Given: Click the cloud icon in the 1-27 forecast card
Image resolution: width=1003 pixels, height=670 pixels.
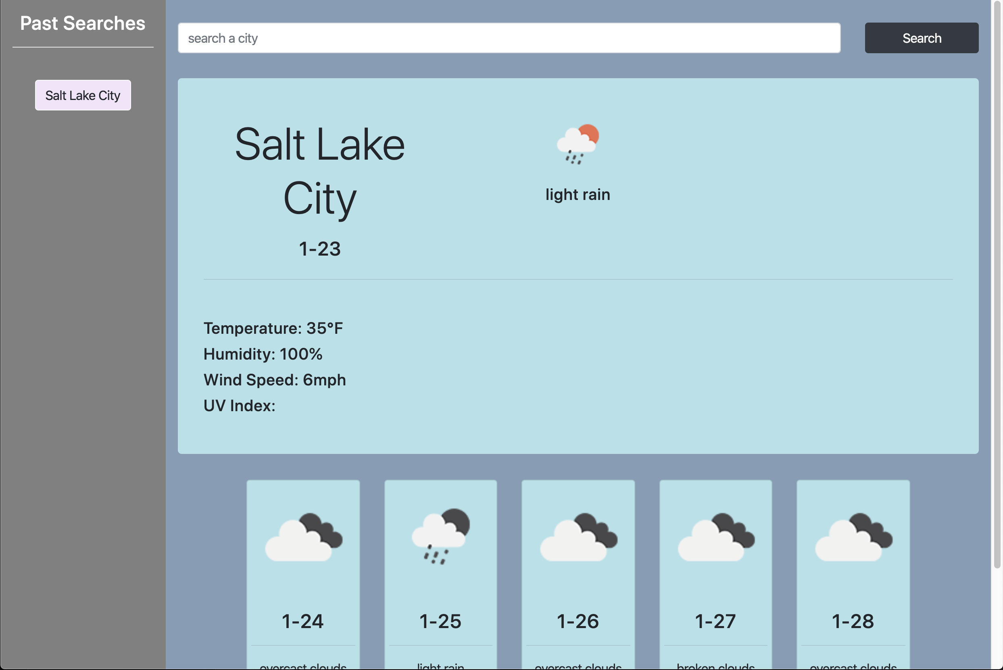Looking at the screenshot, I should 715,537.
